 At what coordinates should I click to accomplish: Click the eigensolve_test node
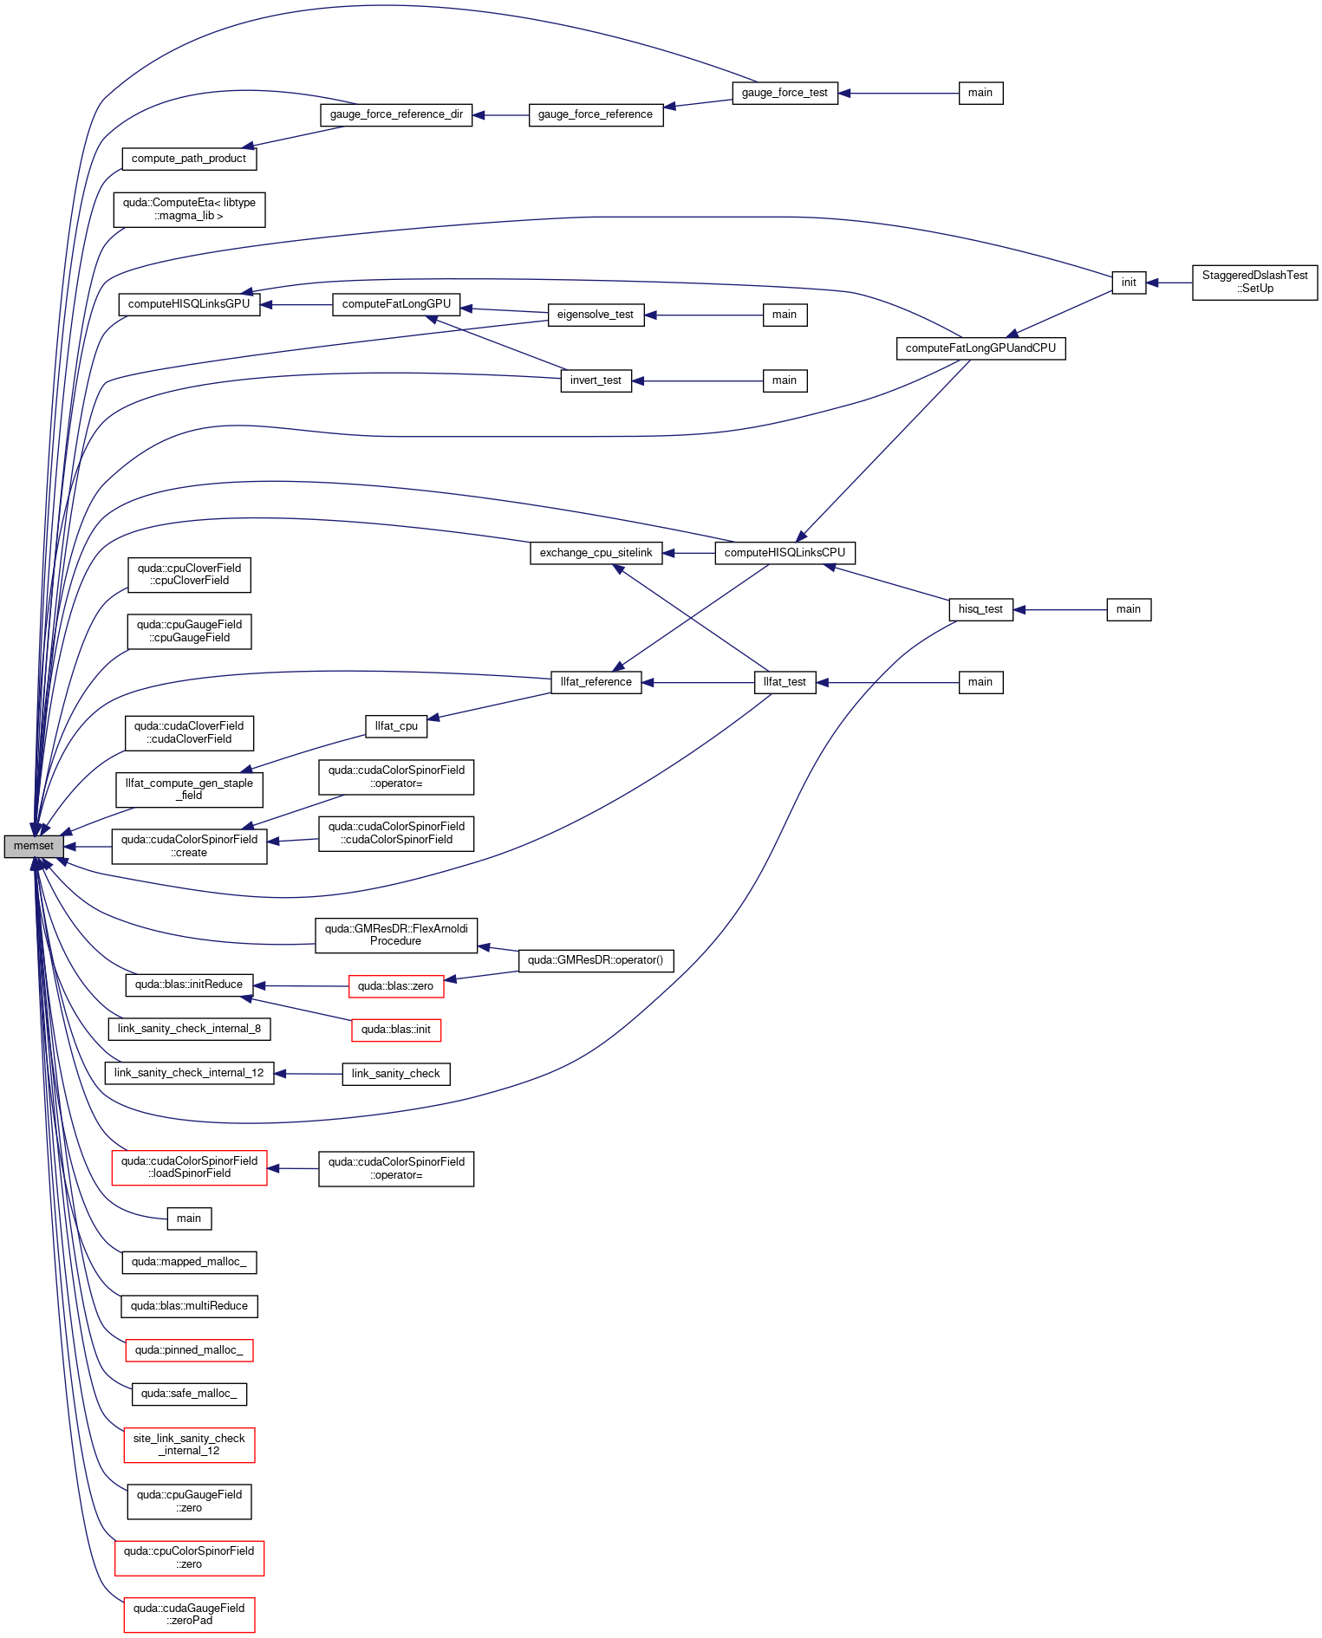pyautogui.click(x=596, y=315)
